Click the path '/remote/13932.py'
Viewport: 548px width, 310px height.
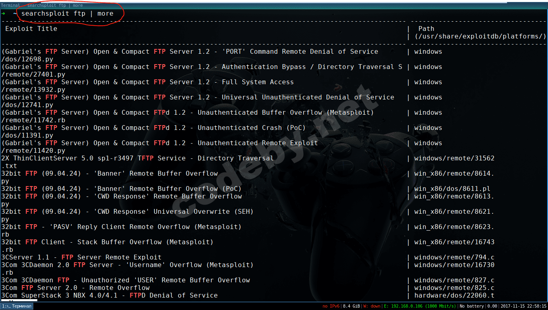(x=33, y=90)
